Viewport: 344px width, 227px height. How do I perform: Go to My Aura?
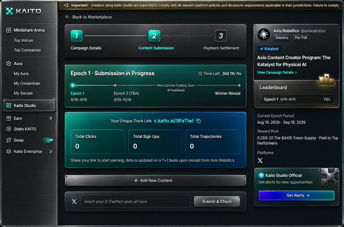pos(21,74)
